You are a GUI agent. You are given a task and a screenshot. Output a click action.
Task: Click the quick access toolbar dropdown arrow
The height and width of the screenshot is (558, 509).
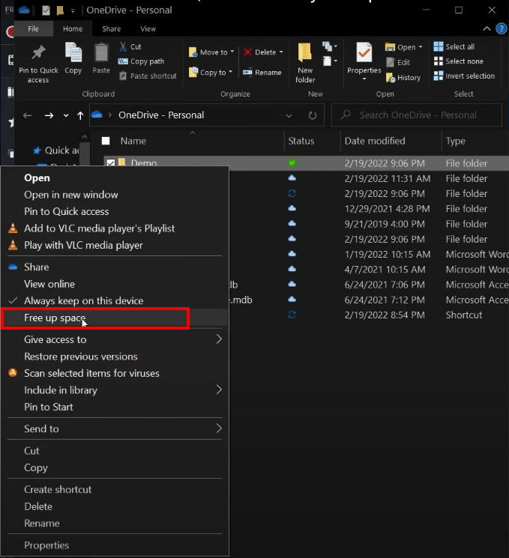[73, 10]
